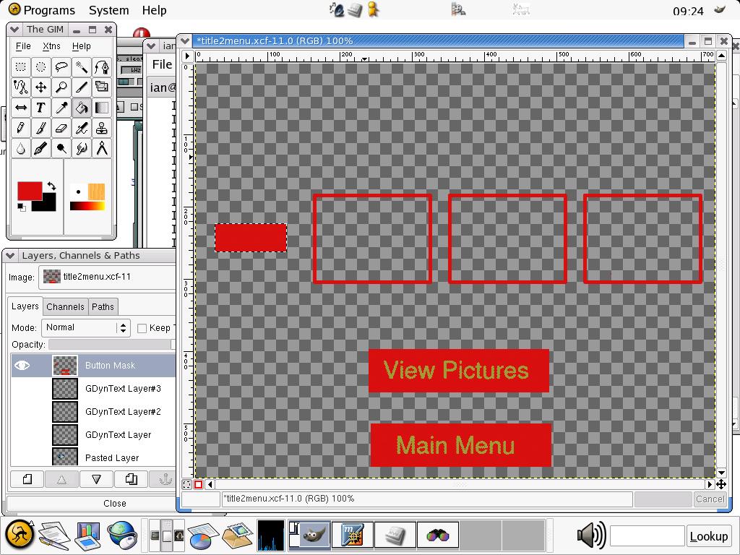Pick the Eraser tool
The width and height of the screenshot is (740, 555).
[61, 128]
